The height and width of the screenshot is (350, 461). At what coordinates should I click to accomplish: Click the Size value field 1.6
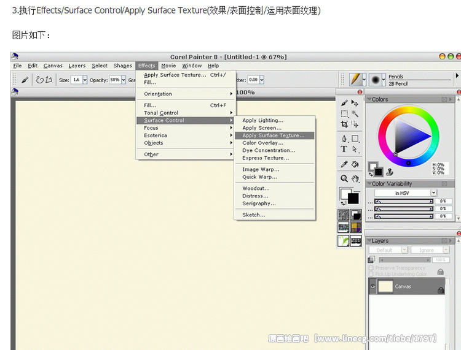pos(76,80)
